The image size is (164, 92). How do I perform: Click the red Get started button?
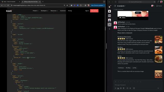[x=94, y=11]
